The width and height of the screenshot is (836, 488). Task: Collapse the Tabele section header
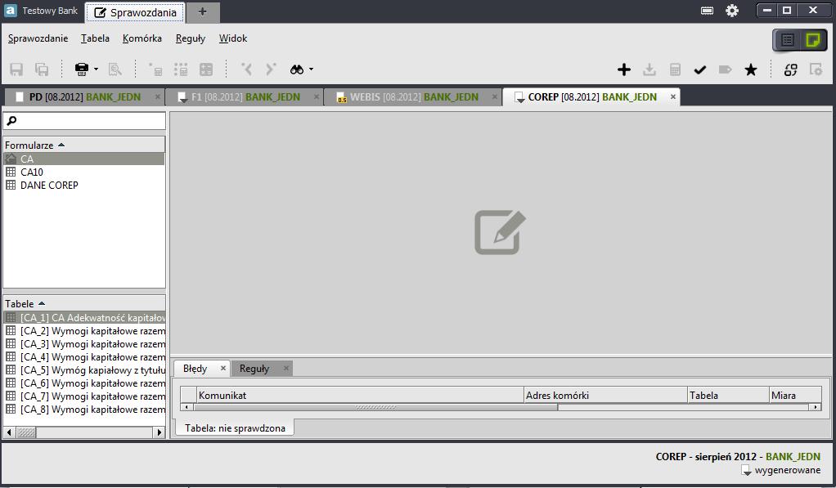tap(84, 303)
